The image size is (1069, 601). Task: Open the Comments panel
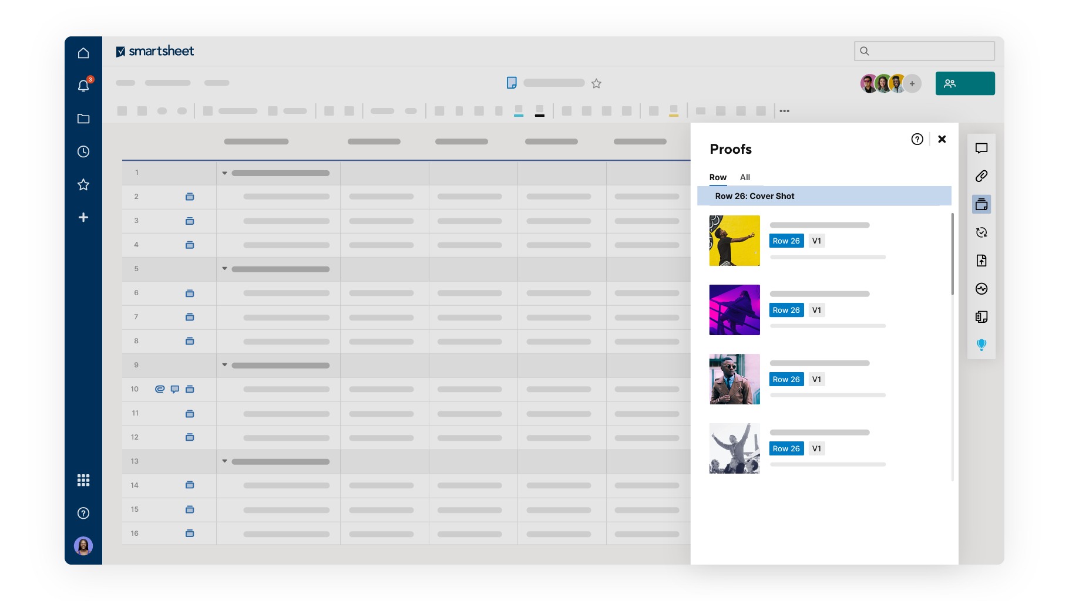(981, 148)
